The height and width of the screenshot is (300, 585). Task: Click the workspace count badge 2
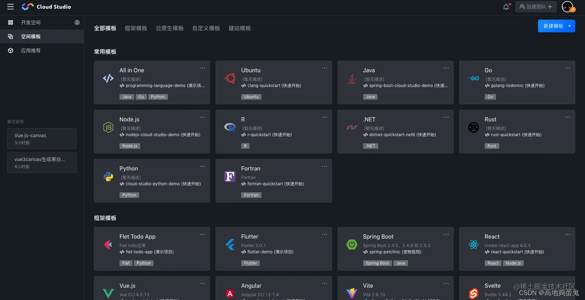(x=77, y=22)
